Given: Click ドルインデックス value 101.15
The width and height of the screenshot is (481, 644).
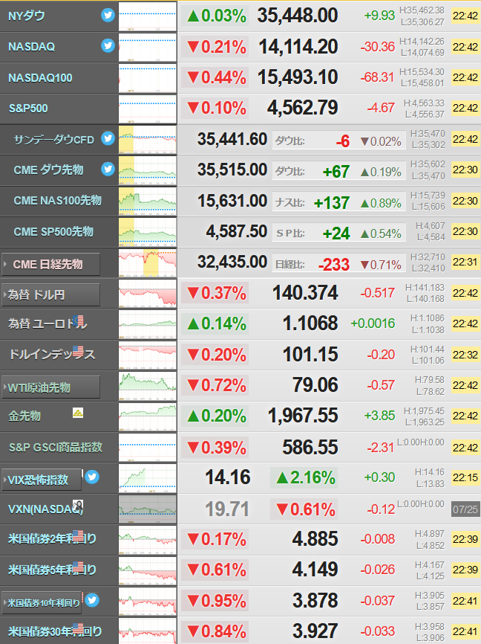Looking at the screenshot, I should click(310, 354).
